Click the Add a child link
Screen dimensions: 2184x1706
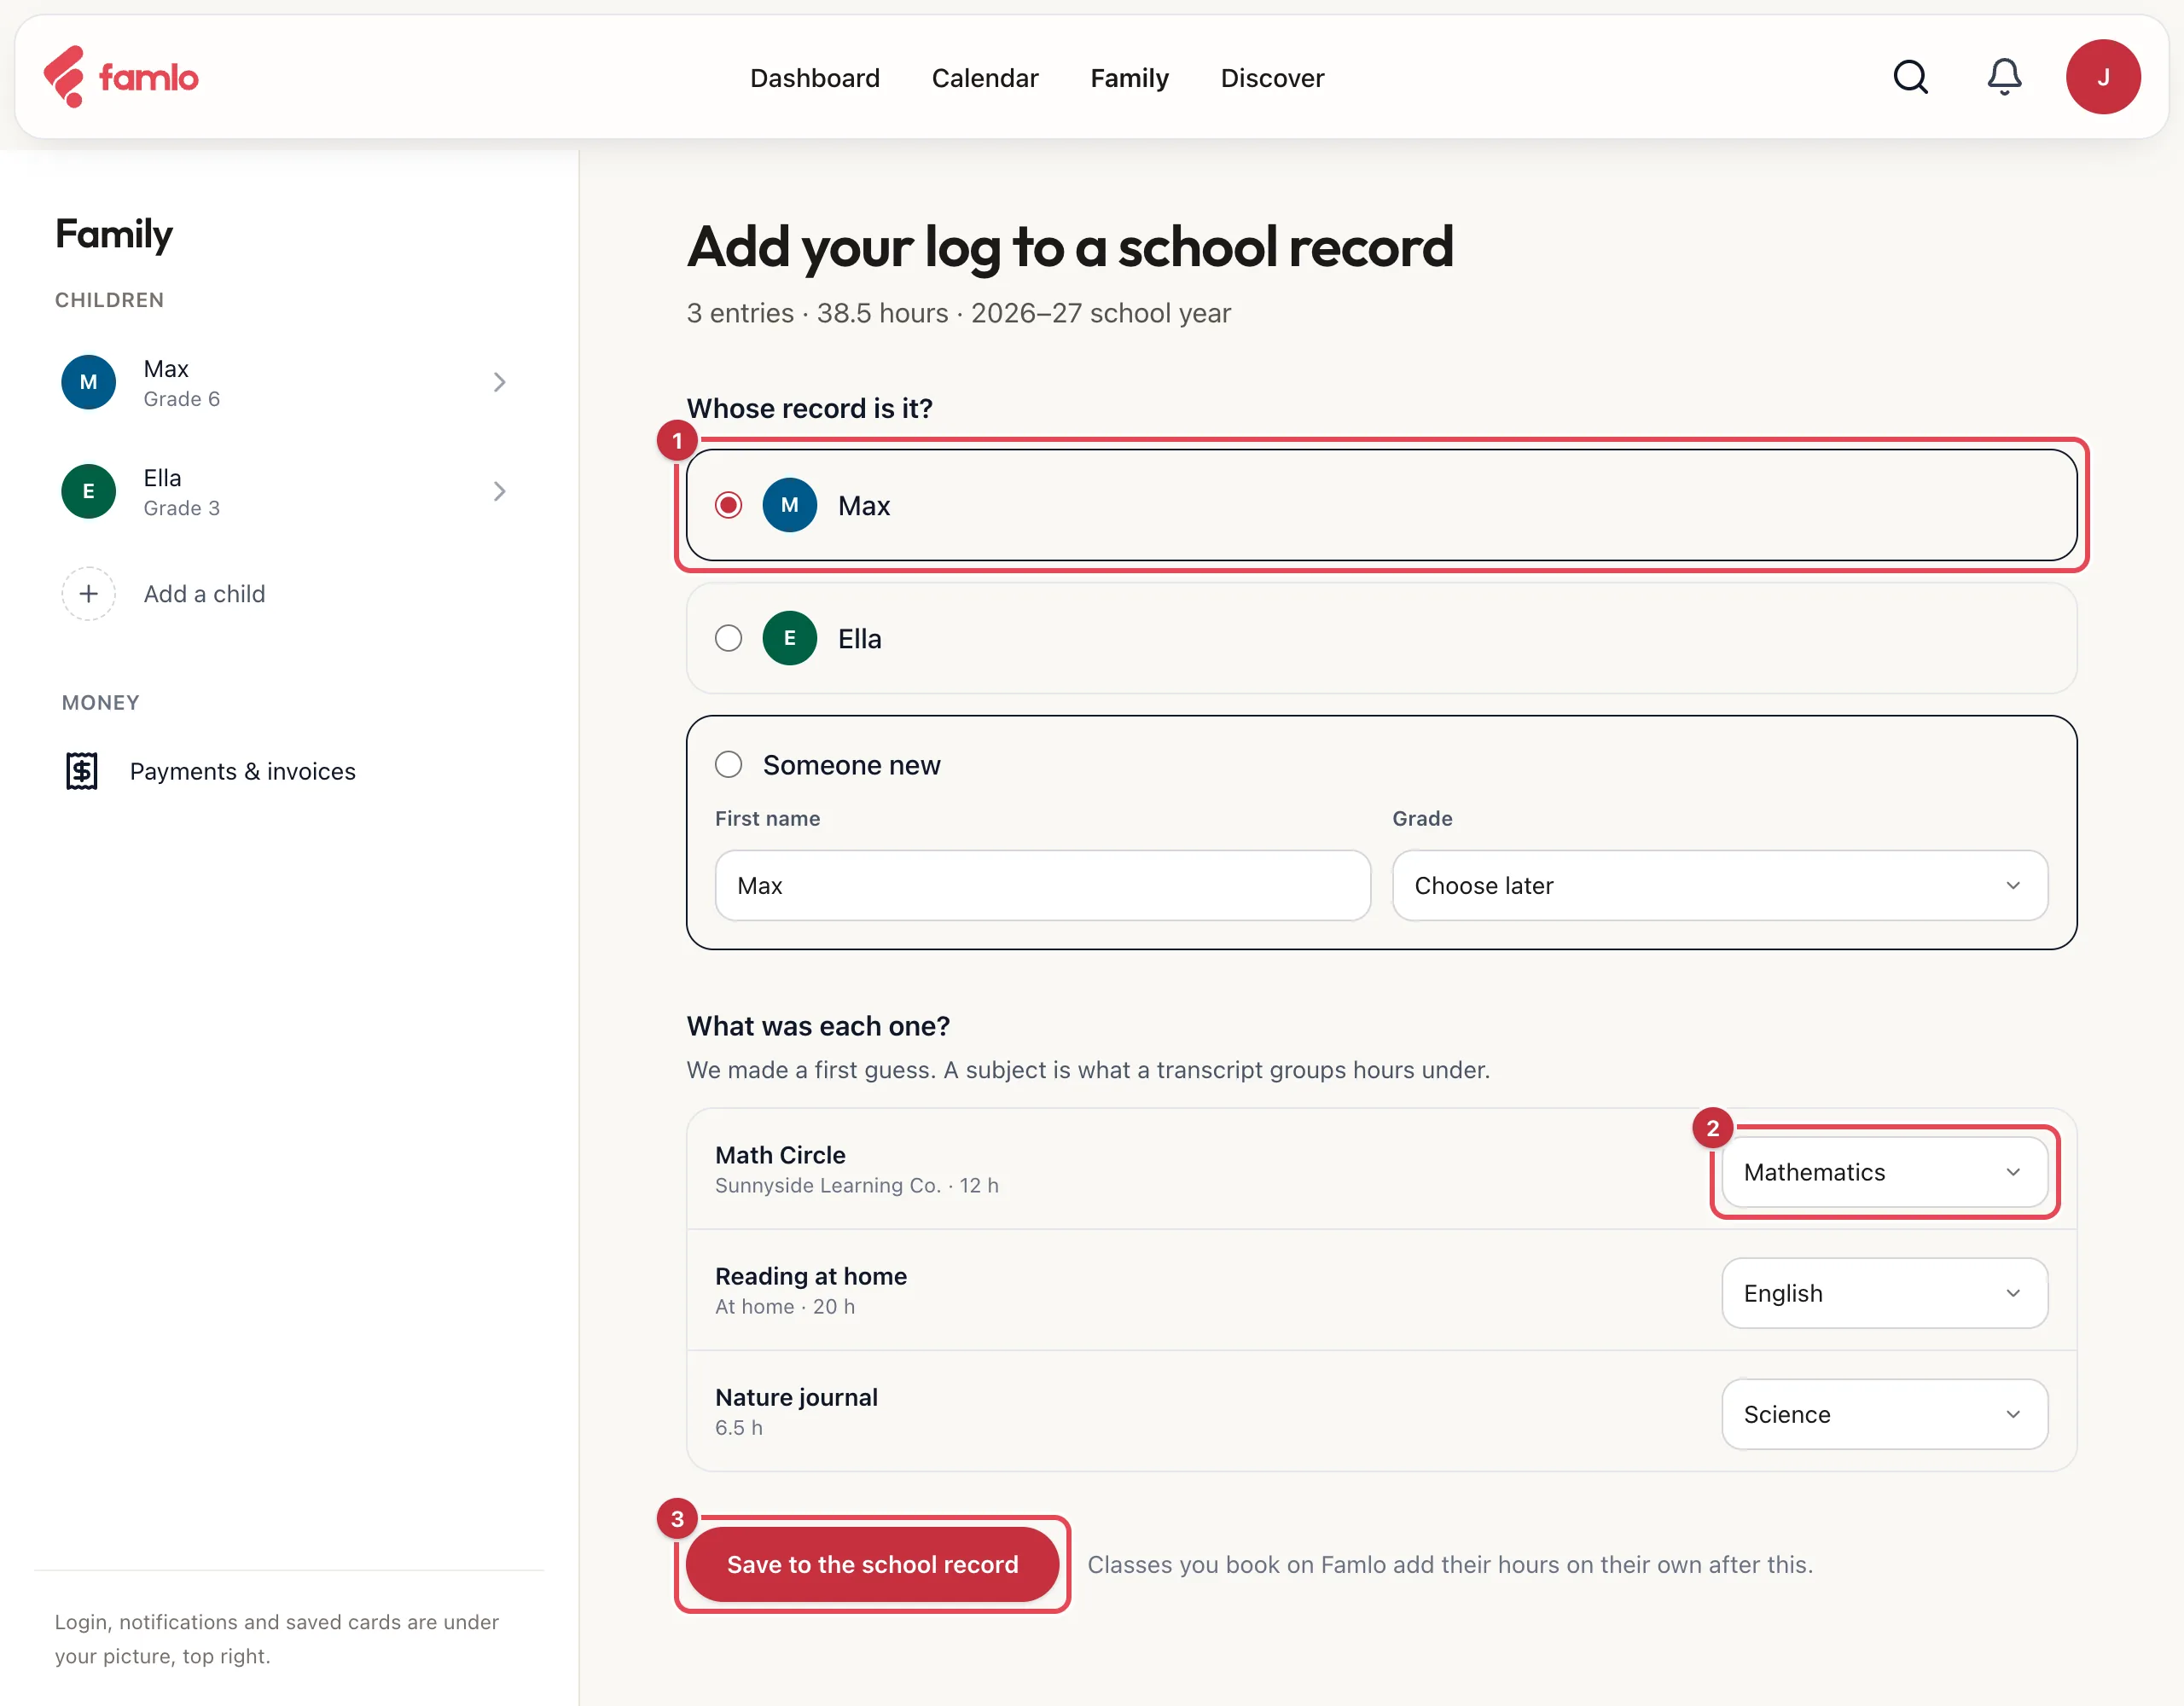204,594
